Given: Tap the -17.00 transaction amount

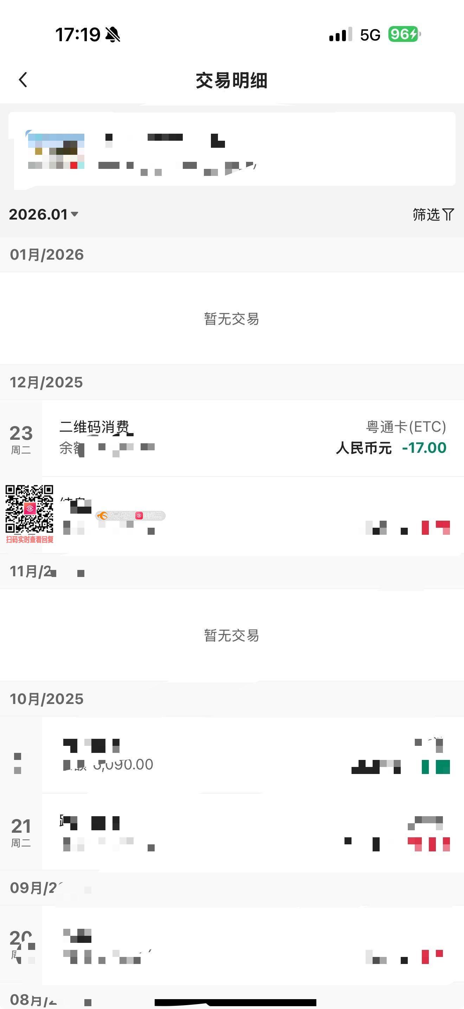Looking at the screenshot, I should [x=424, y=448].
